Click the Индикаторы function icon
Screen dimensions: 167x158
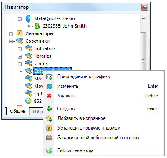[20, 33]
